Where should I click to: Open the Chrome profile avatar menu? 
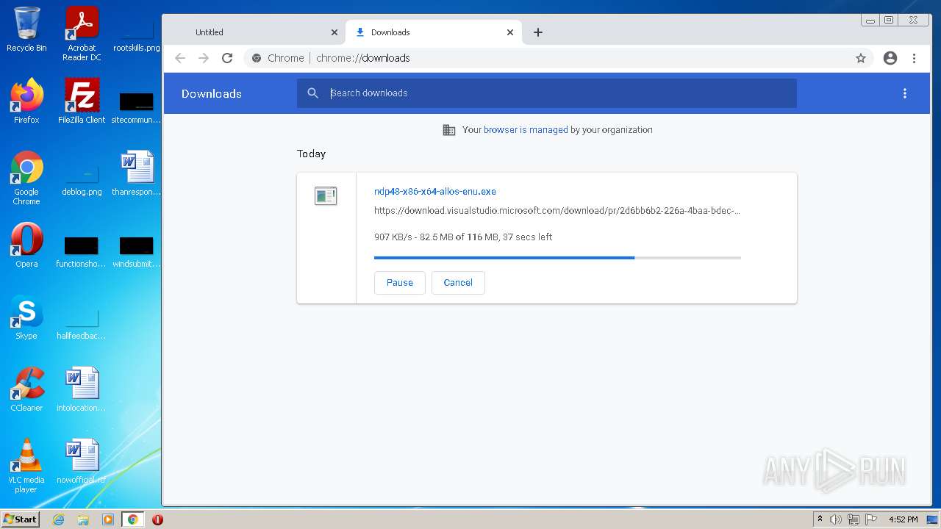pyautogui.click(x=890, y=58)
